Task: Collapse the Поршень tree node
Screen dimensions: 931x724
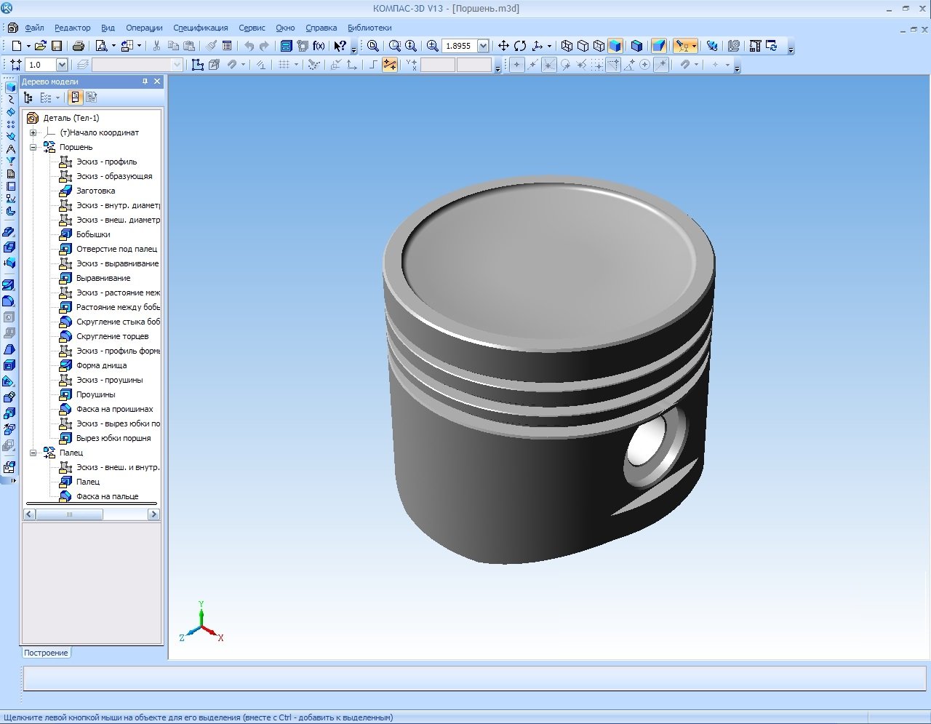Action: (33, 147)
